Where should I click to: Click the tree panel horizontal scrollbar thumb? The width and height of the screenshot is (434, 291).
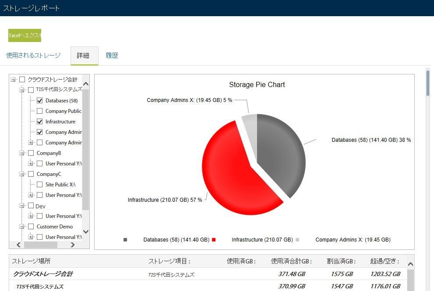click(41, 245)
